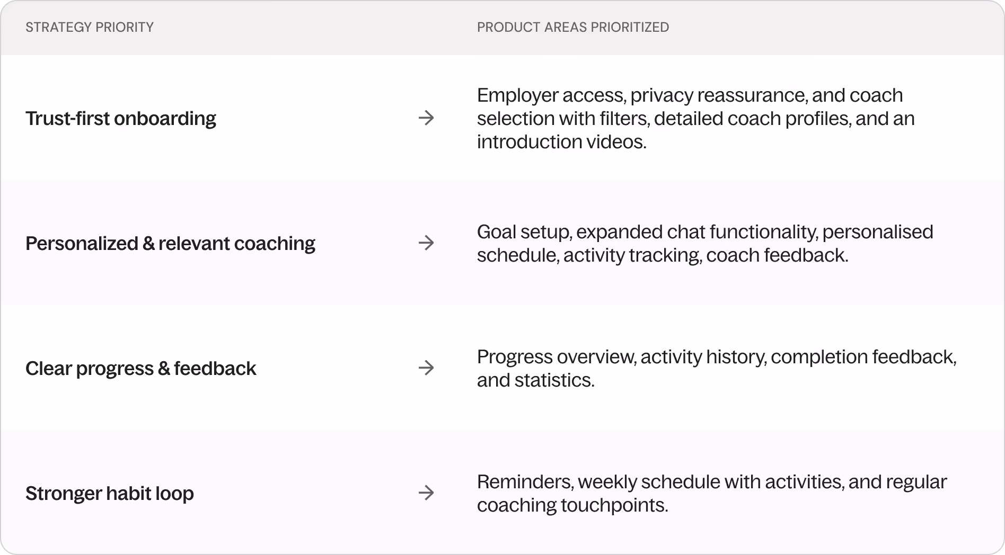Select the Personalized & relevant coaching title

[x=170, y=244]
